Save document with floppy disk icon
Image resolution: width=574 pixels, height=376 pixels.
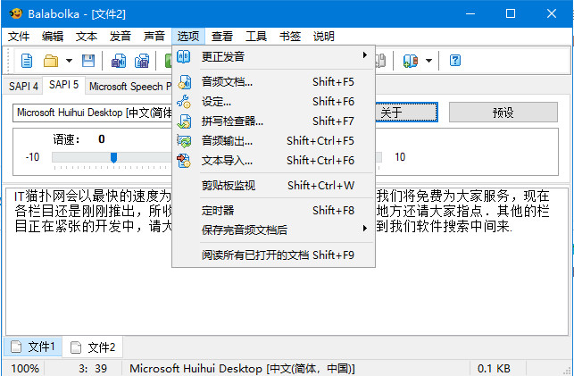(x=88, y=61)
